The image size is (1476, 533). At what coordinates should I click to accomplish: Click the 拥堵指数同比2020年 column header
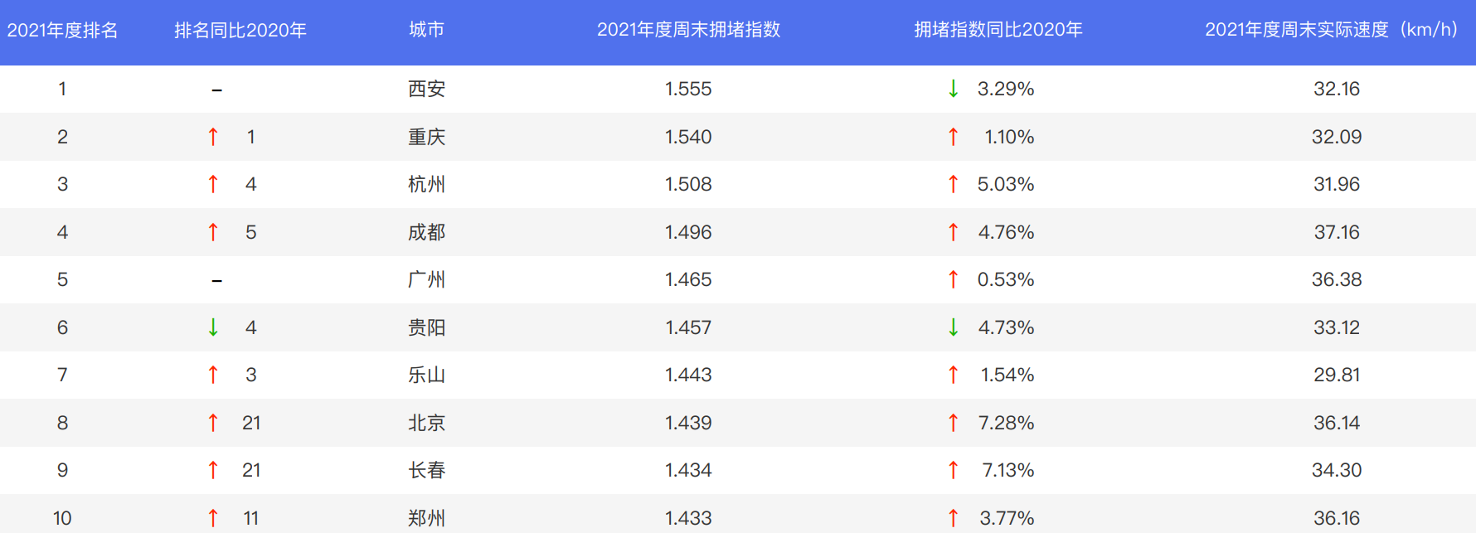tap(998, 30)
